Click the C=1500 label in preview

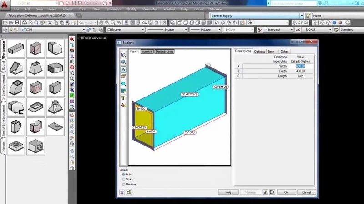point(189,132)
